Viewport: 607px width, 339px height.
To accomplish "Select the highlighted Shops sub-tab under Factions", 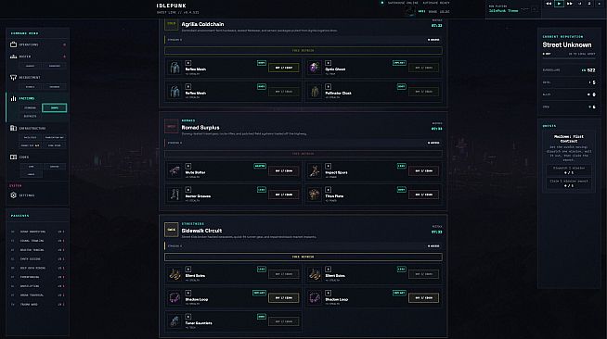I will tap(54, 107).
